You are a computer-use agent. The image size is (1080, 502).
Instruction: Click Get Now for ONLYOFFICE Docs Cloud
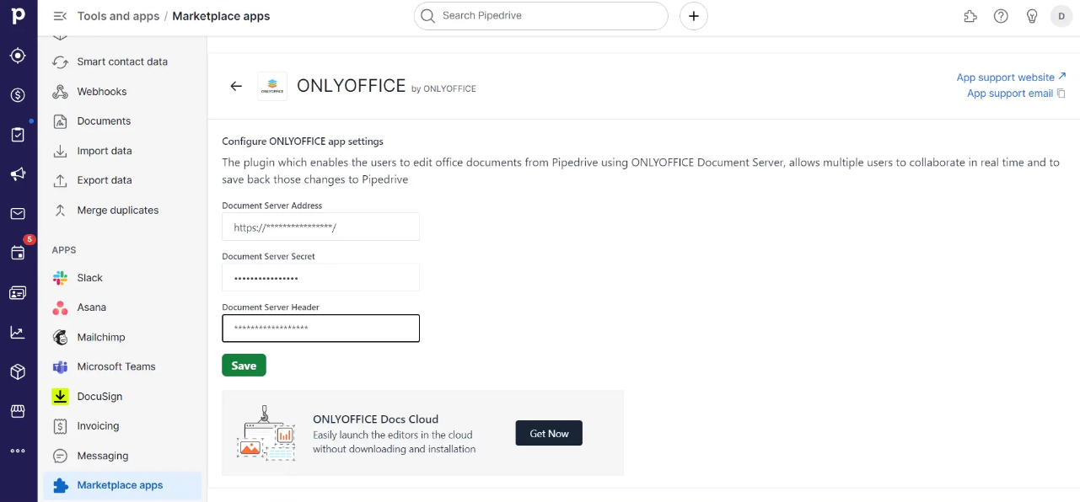coord(549,434)
